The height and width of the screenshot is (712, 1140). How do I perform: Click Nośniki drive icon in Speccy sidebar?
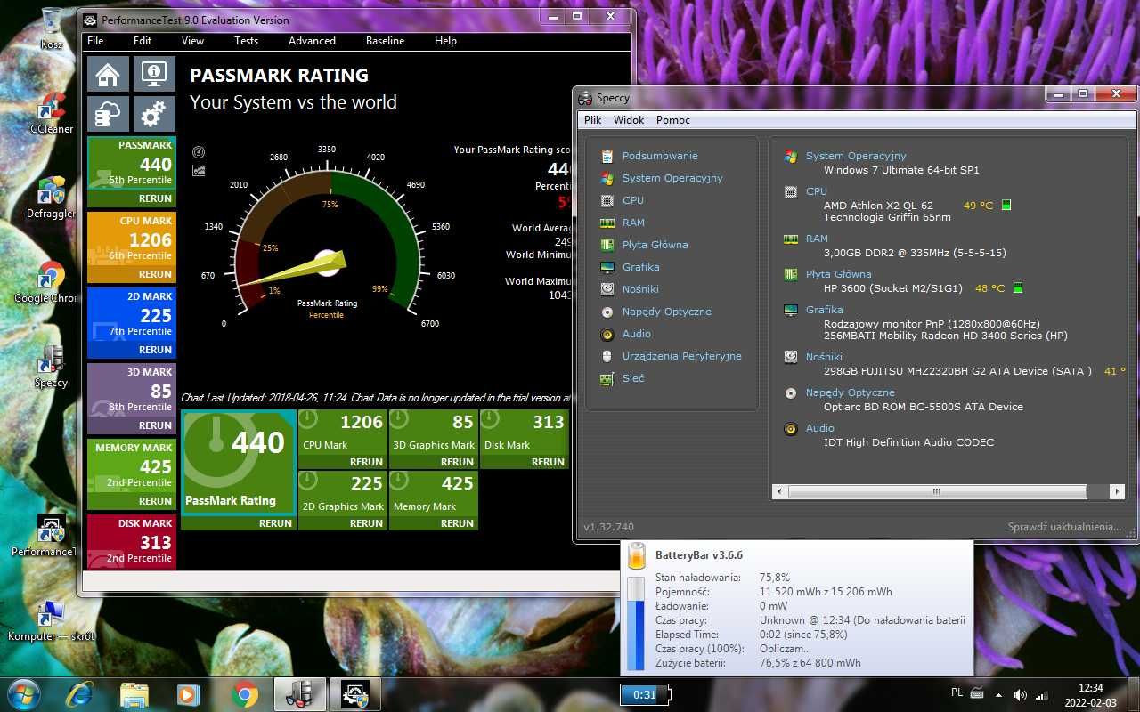(607, 289)
